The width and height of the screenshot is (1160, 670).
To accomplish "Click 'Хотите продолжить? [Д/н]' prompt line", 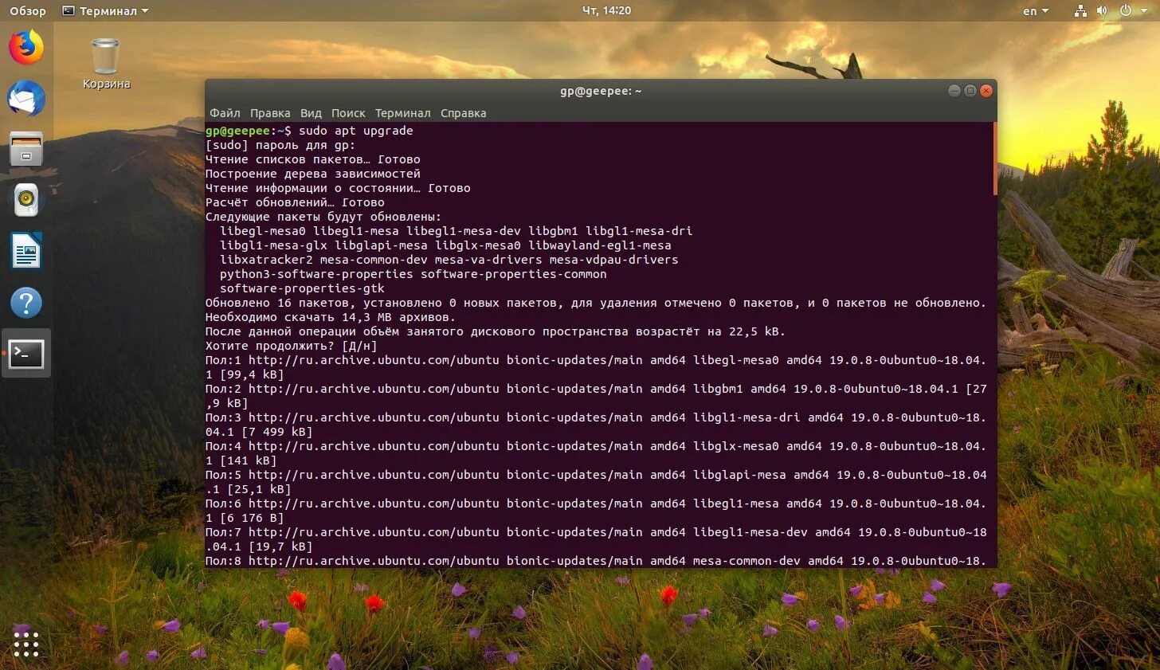I will [x=291, y=346].
